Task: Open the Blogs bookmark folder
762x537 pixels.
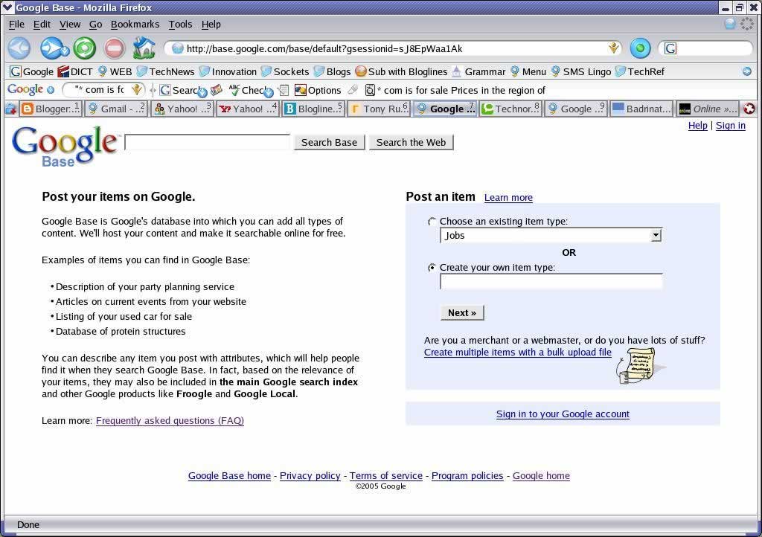Action: coord(333,71)
